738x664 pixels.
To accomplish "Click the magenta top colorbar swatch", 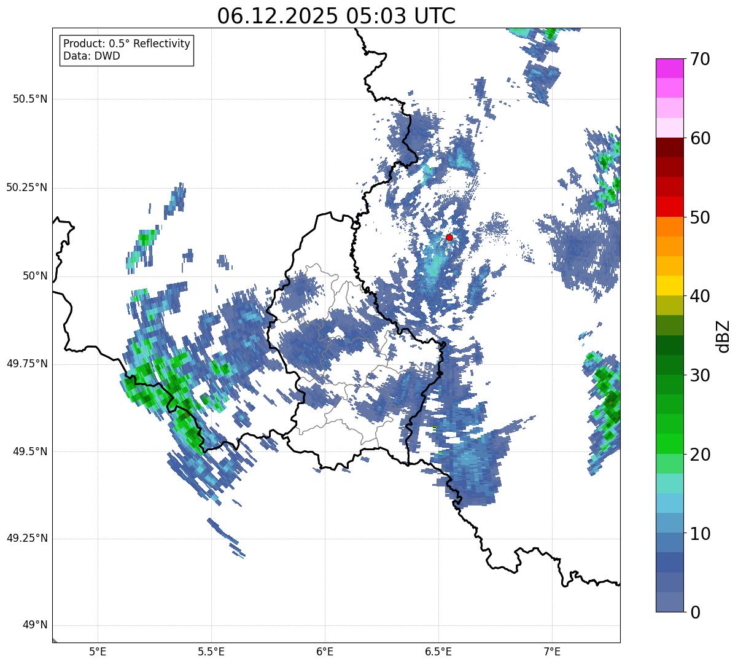I will point(669,68).
